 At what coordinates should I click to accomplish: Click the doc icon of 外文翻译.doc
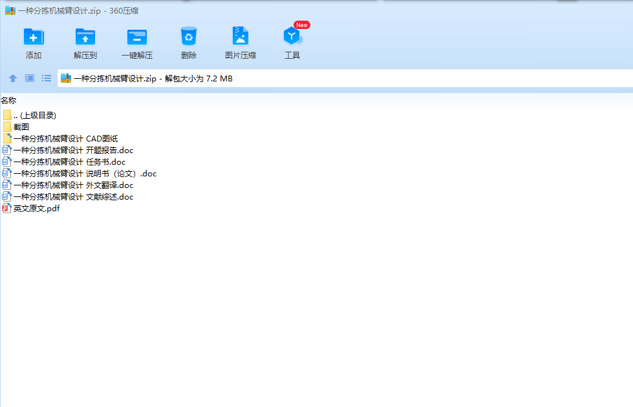click(x=6, y=185)
